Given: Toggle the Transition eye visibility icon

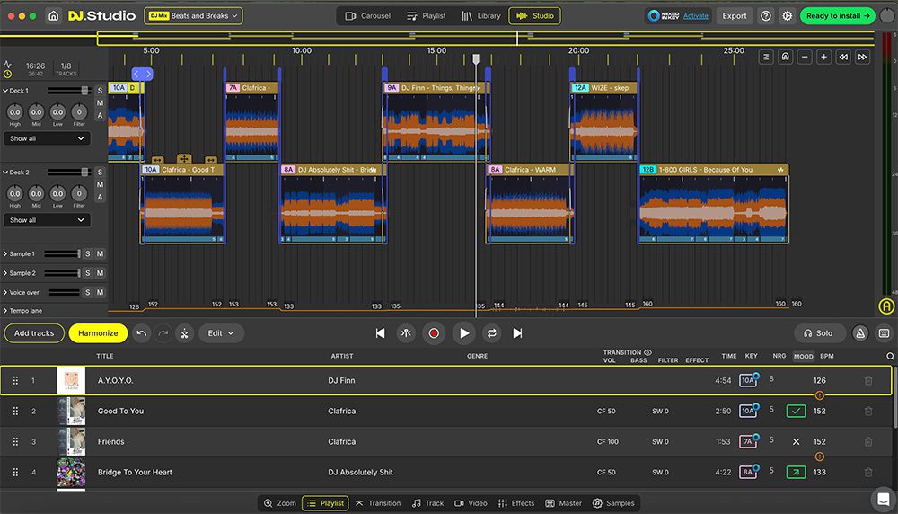Looking at the screenshot, I should 647,352.
